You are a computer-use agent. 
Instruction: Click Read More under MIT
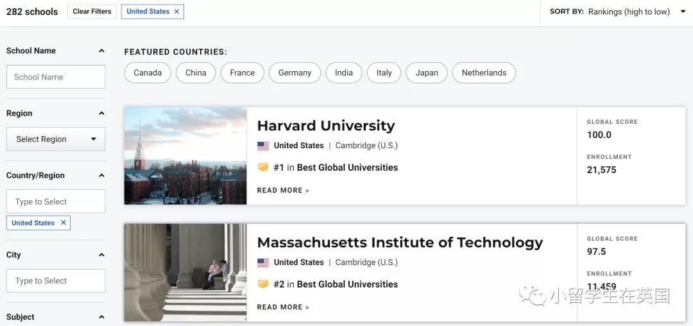pyautogui.click(x=283, y=307)
